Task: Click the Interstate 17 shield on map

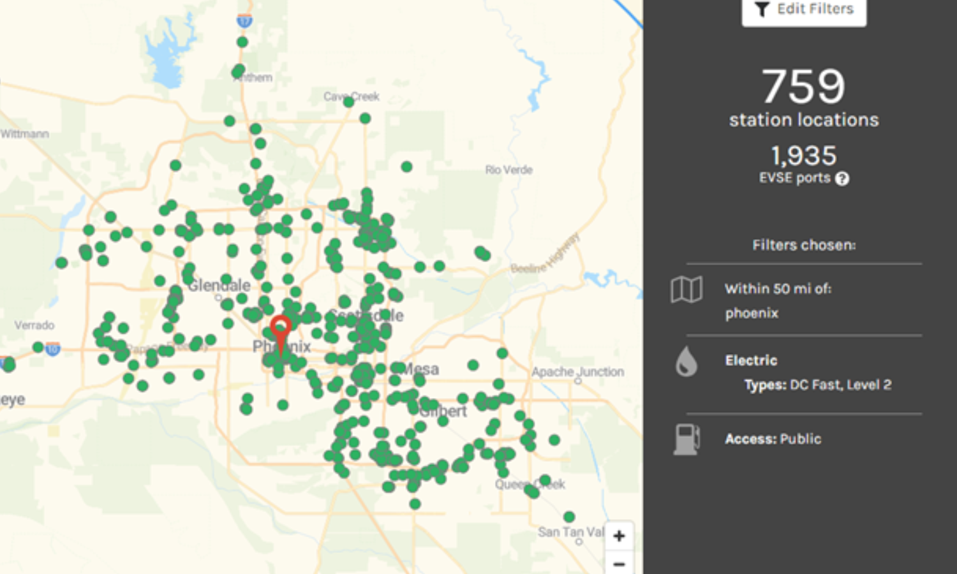Action: point(244,20)
